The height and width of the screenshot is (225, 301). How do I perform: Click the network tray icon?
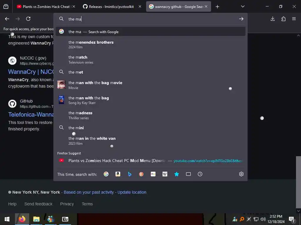point(256,219)
